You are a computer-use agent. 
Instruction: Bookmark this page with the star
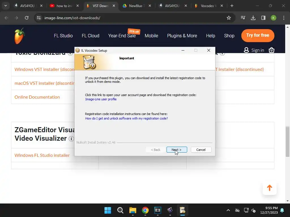[229, 18]
